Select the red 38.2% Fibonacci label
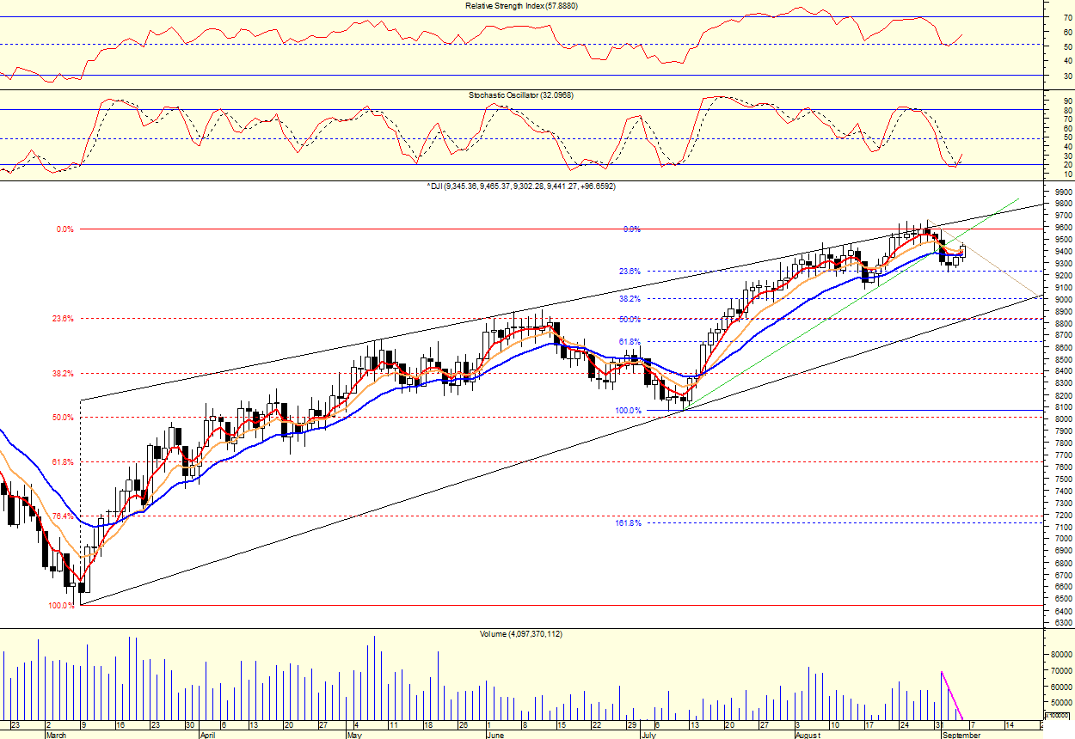The height and width of the screenshot is (739, 1075). (x=63, y=374)
